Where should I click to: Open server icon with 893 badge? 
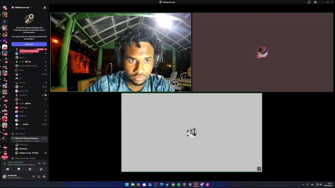[4, 145]
